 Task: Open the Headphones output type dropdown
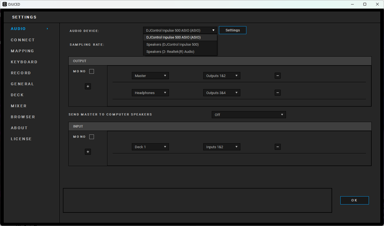click(x=150, y=93)
